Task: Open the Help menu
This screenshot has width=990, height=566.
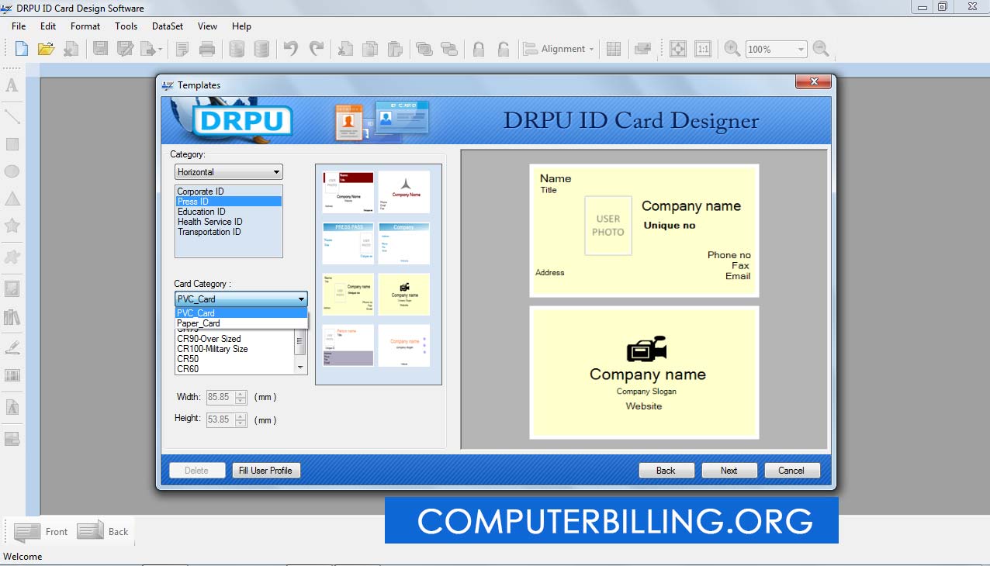Action: [241, 26]
